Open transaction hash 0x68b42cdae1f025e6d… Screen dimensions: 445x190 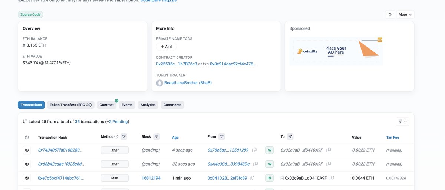tap(61, 164)
